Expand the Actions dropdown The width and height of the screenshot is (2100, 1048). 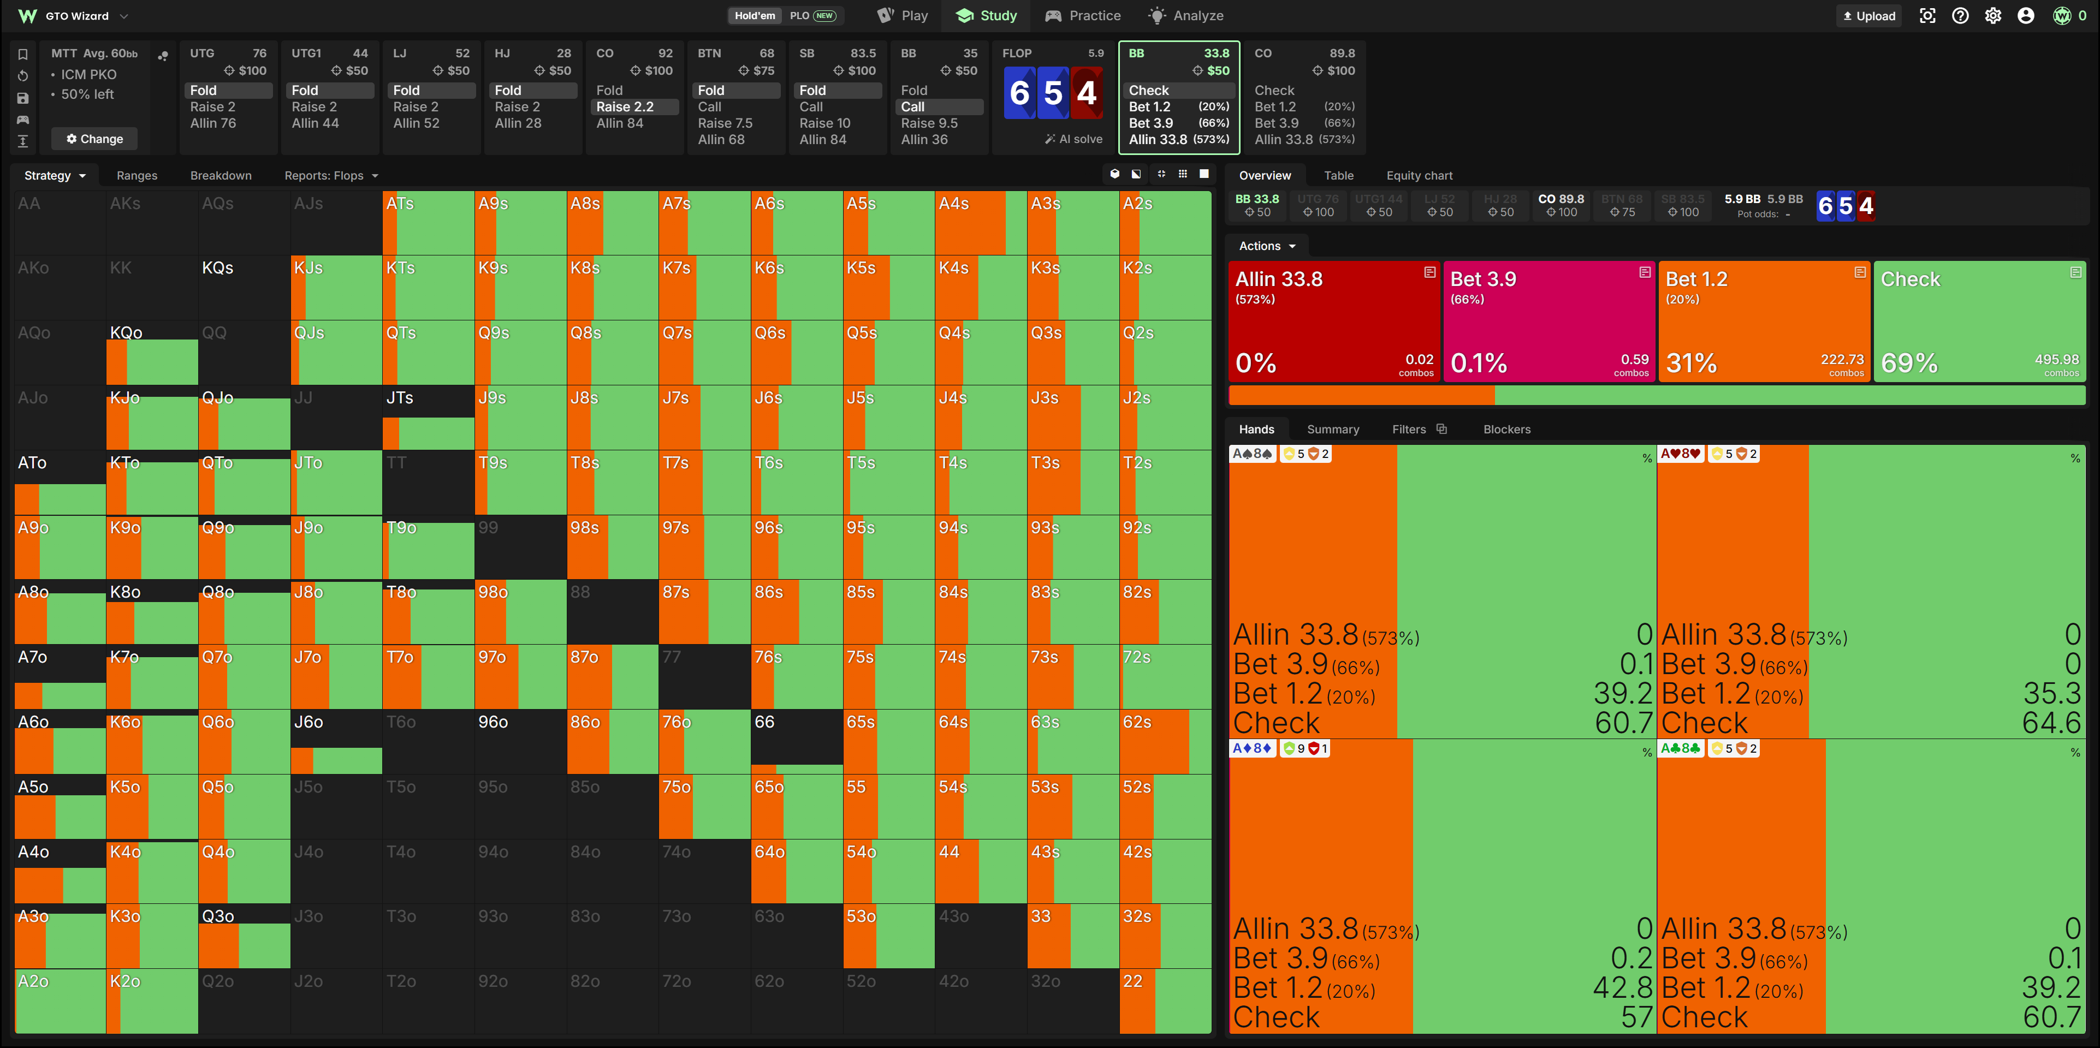click(x=1267, y=245)
